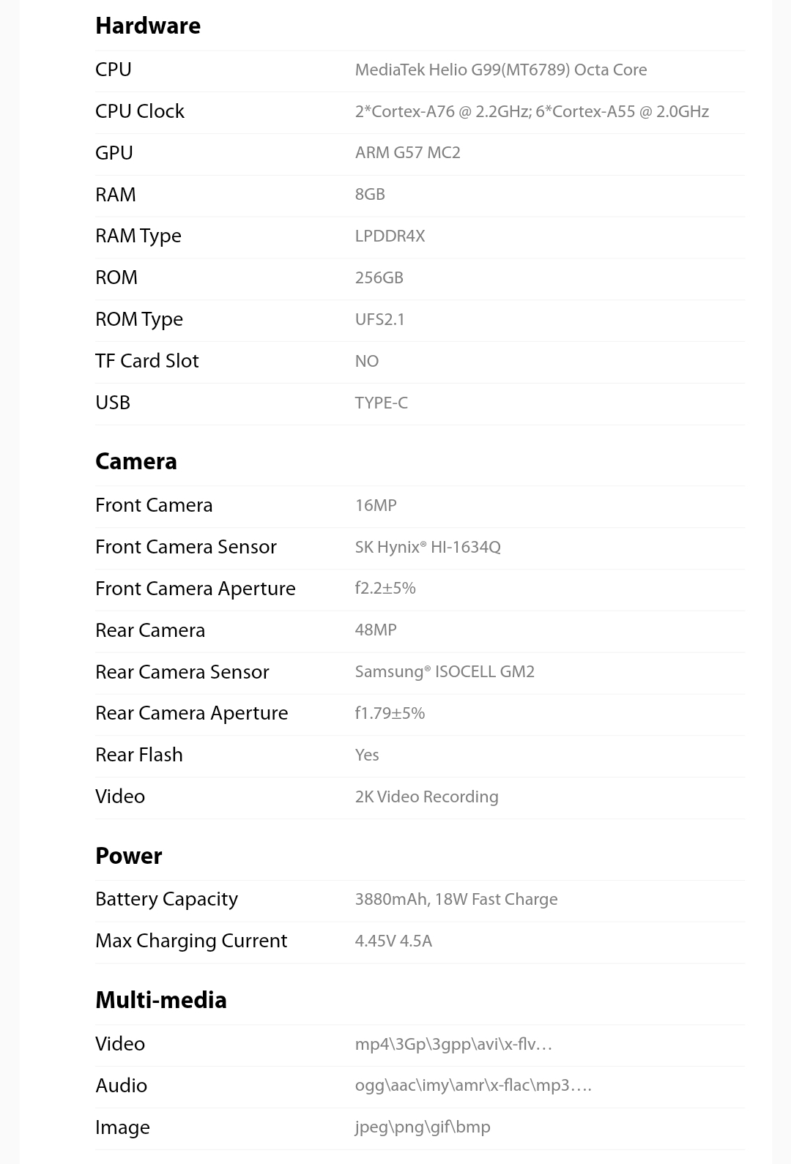Click the Rear Camera 48MP value

[376, 630]
